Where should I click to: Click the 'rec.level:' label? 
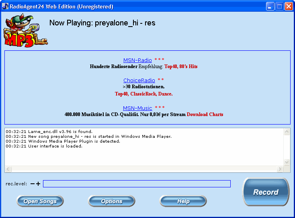coord(16,184)
